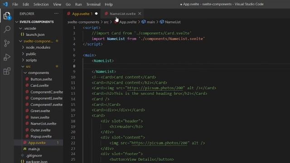290x163 pixels.
Task: Open Explorer more actions ellipsis
Action: click(x=56, y=14)
